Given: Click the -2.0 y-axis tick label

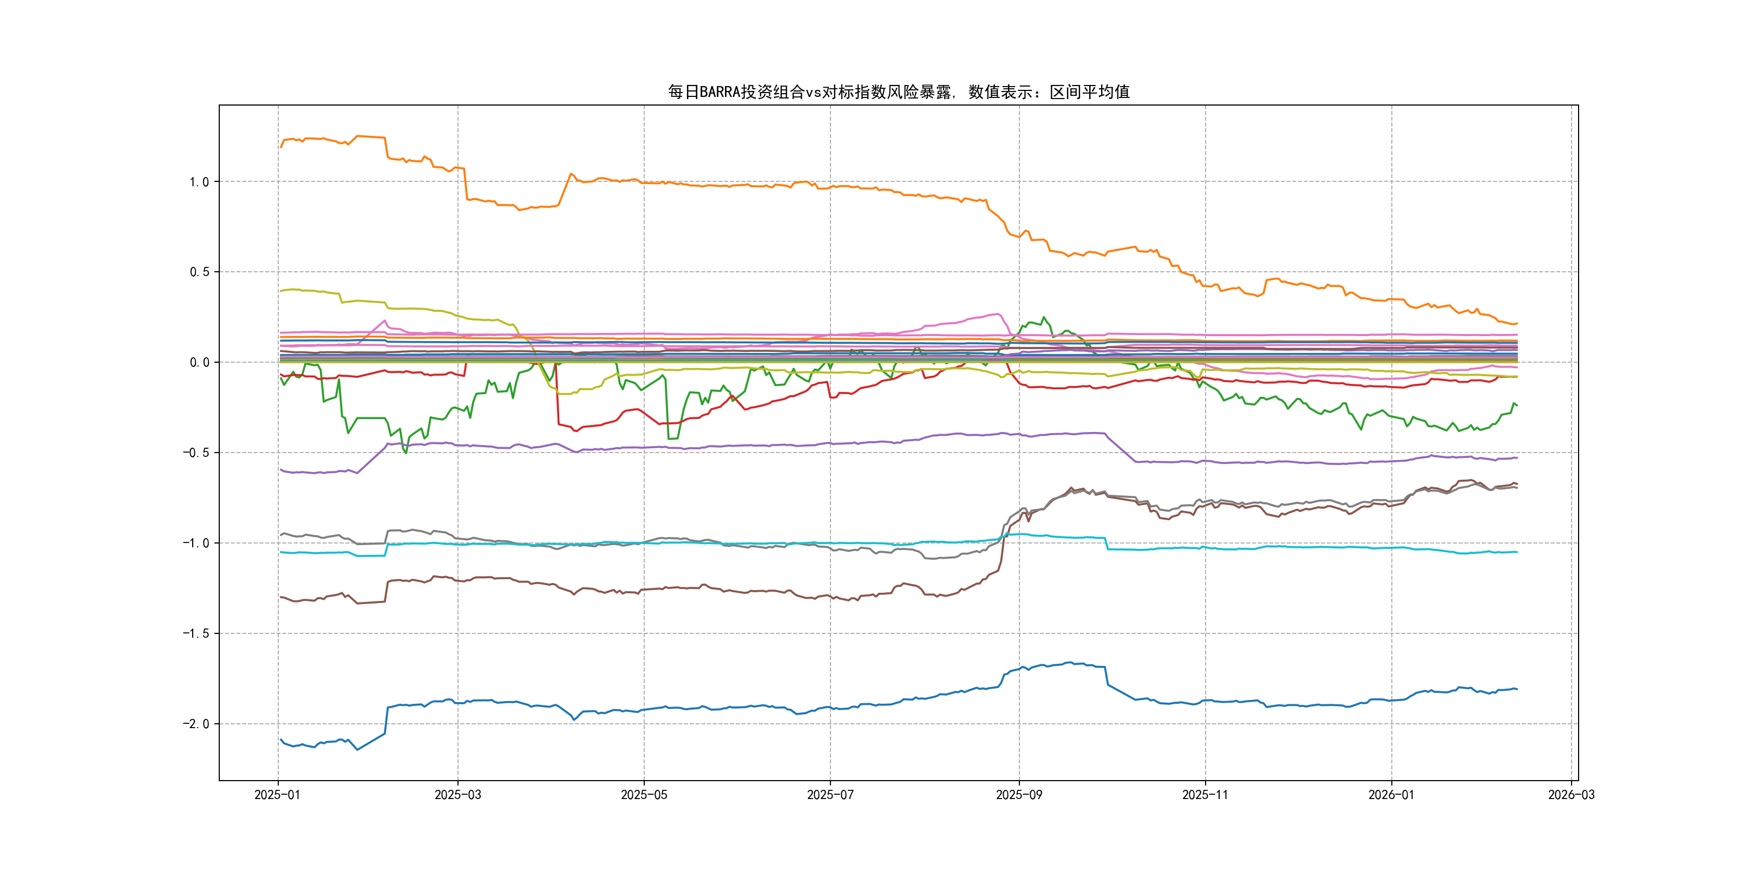Looking at the screenshot, I should (195, 724).
